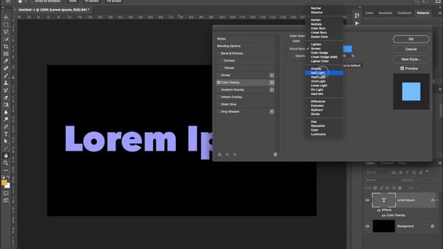This screenshot has width=443, height=249.
Task: Click the New Style... button
Action: point(411,59)
